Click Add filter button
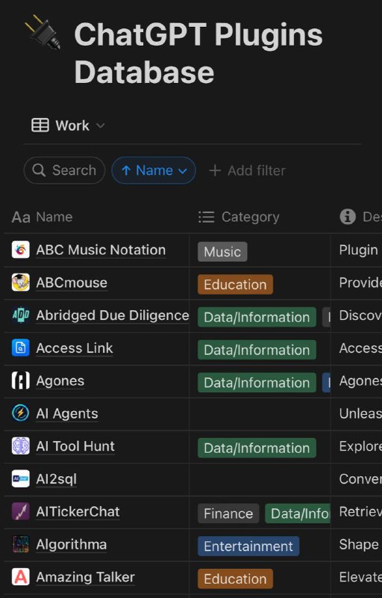Image resolution: width=382 pixels, height=598 pixels. tap(247, 170)
